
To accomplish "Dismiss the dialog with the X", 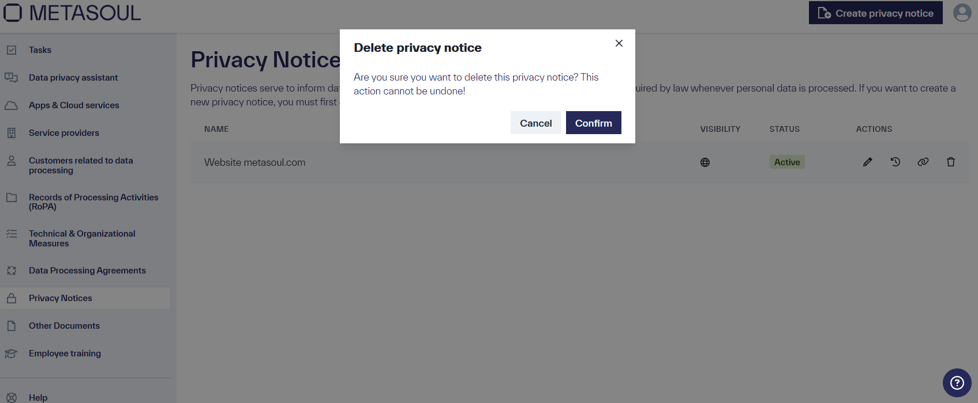I will tap(619, 43).
